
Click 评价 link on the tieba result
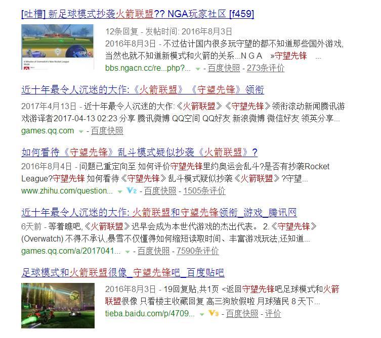tap(273, 314)
